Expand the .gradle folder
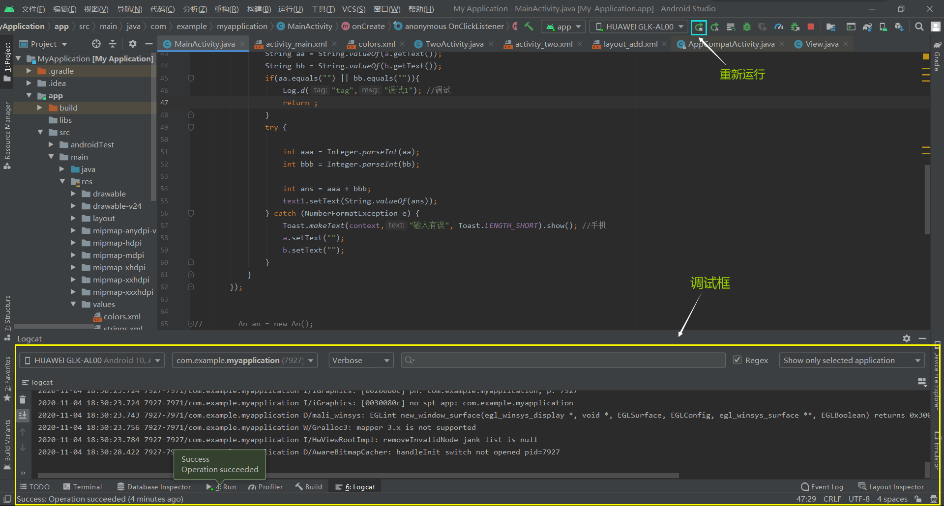Screen dimensions: 944x506 pos(29,71)
